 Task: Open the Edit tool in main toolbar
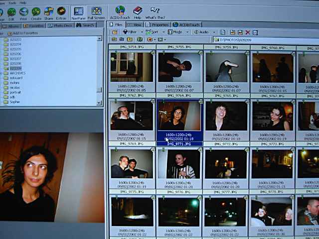(x=11, y=14)
